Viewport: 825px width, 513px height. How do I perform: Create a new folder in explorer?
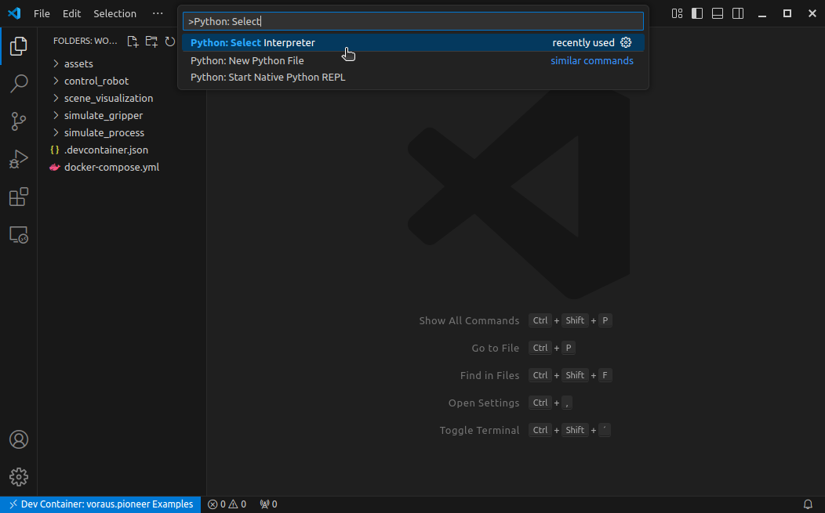(151, 42)
